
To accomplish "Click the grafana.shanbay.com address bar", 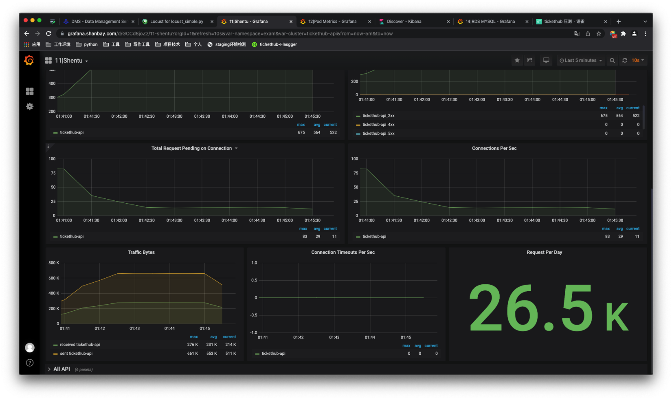I will click(314, 34).
